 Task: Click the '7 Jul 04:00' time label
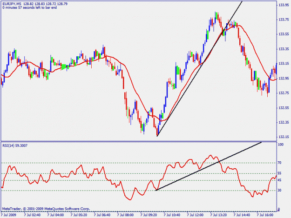[x=55, y=215]
